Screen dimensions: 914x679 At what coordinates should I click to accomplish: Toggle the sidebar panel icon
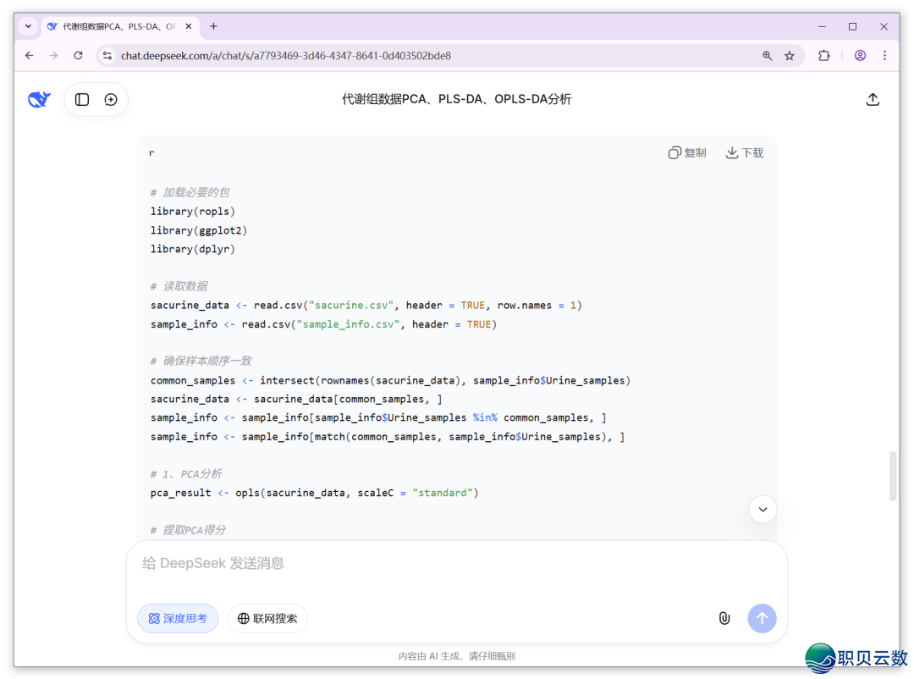pos(82,99)
